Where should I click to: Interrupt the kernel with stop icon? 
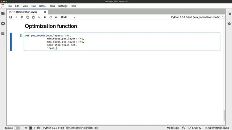pos(45,17)
